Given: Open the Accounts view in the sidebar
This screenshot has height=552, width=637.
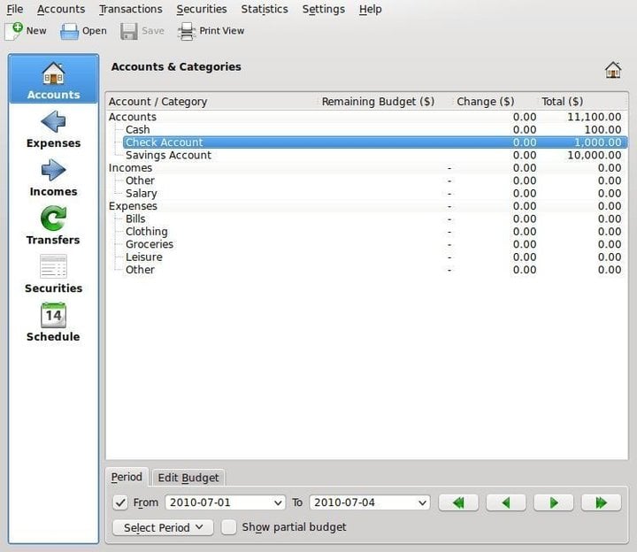Looking at the screenshot, I should (53, 80).
